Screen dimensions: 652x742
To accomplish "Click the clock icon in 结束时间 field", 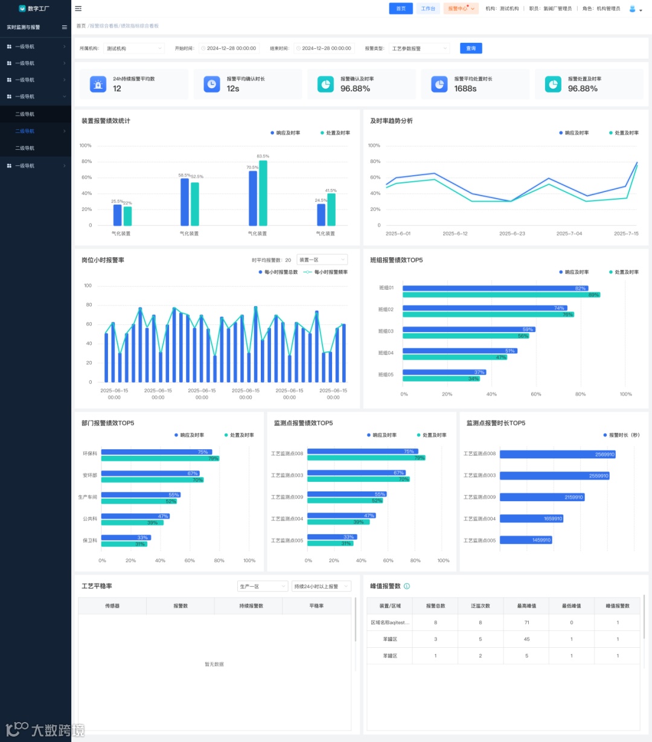I will (x=298, y=48).
